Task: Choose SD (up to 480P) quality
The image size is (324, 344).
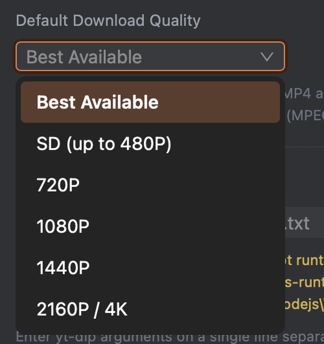Action: click(150, 143)
